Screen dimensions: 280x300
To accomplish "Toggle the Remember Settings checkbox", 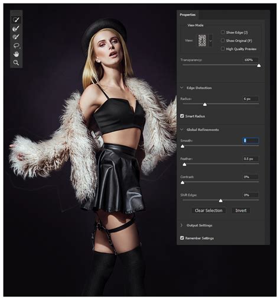I will coord(182,238).
